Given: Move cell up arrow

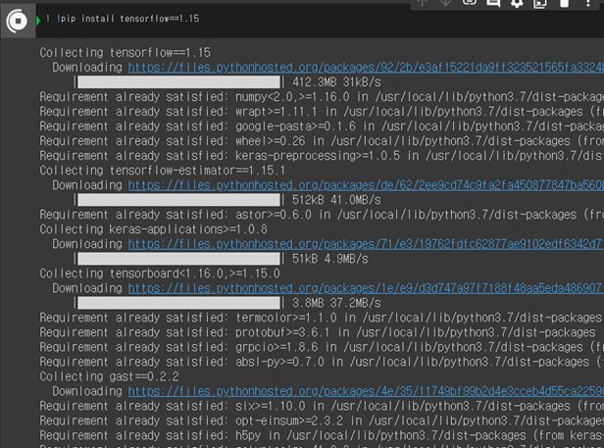Looking at the screenshot, I should [x=423, y=2].
